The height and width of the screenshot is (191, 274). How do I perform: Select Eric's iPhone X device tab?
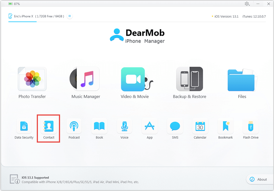coord(36,16)
